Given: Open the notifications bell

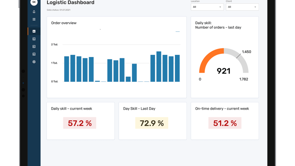Looking at the screenshot, I should coord(34,12).
